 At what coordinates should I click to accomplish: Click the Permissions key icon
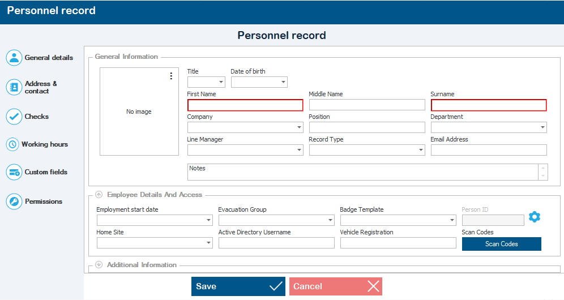(14, 202)
